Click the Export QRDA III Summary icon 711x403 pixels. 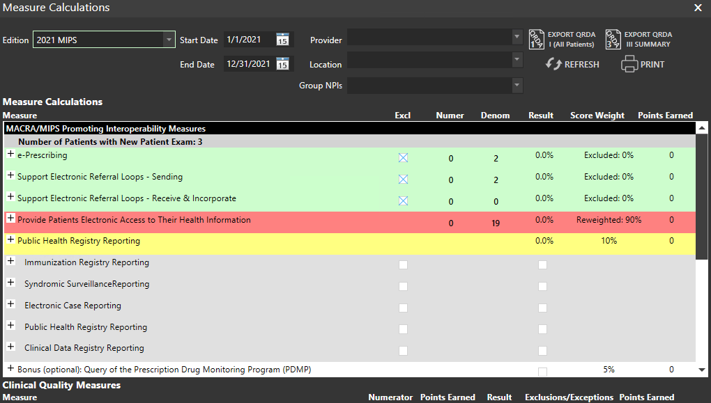pos(613,40)
